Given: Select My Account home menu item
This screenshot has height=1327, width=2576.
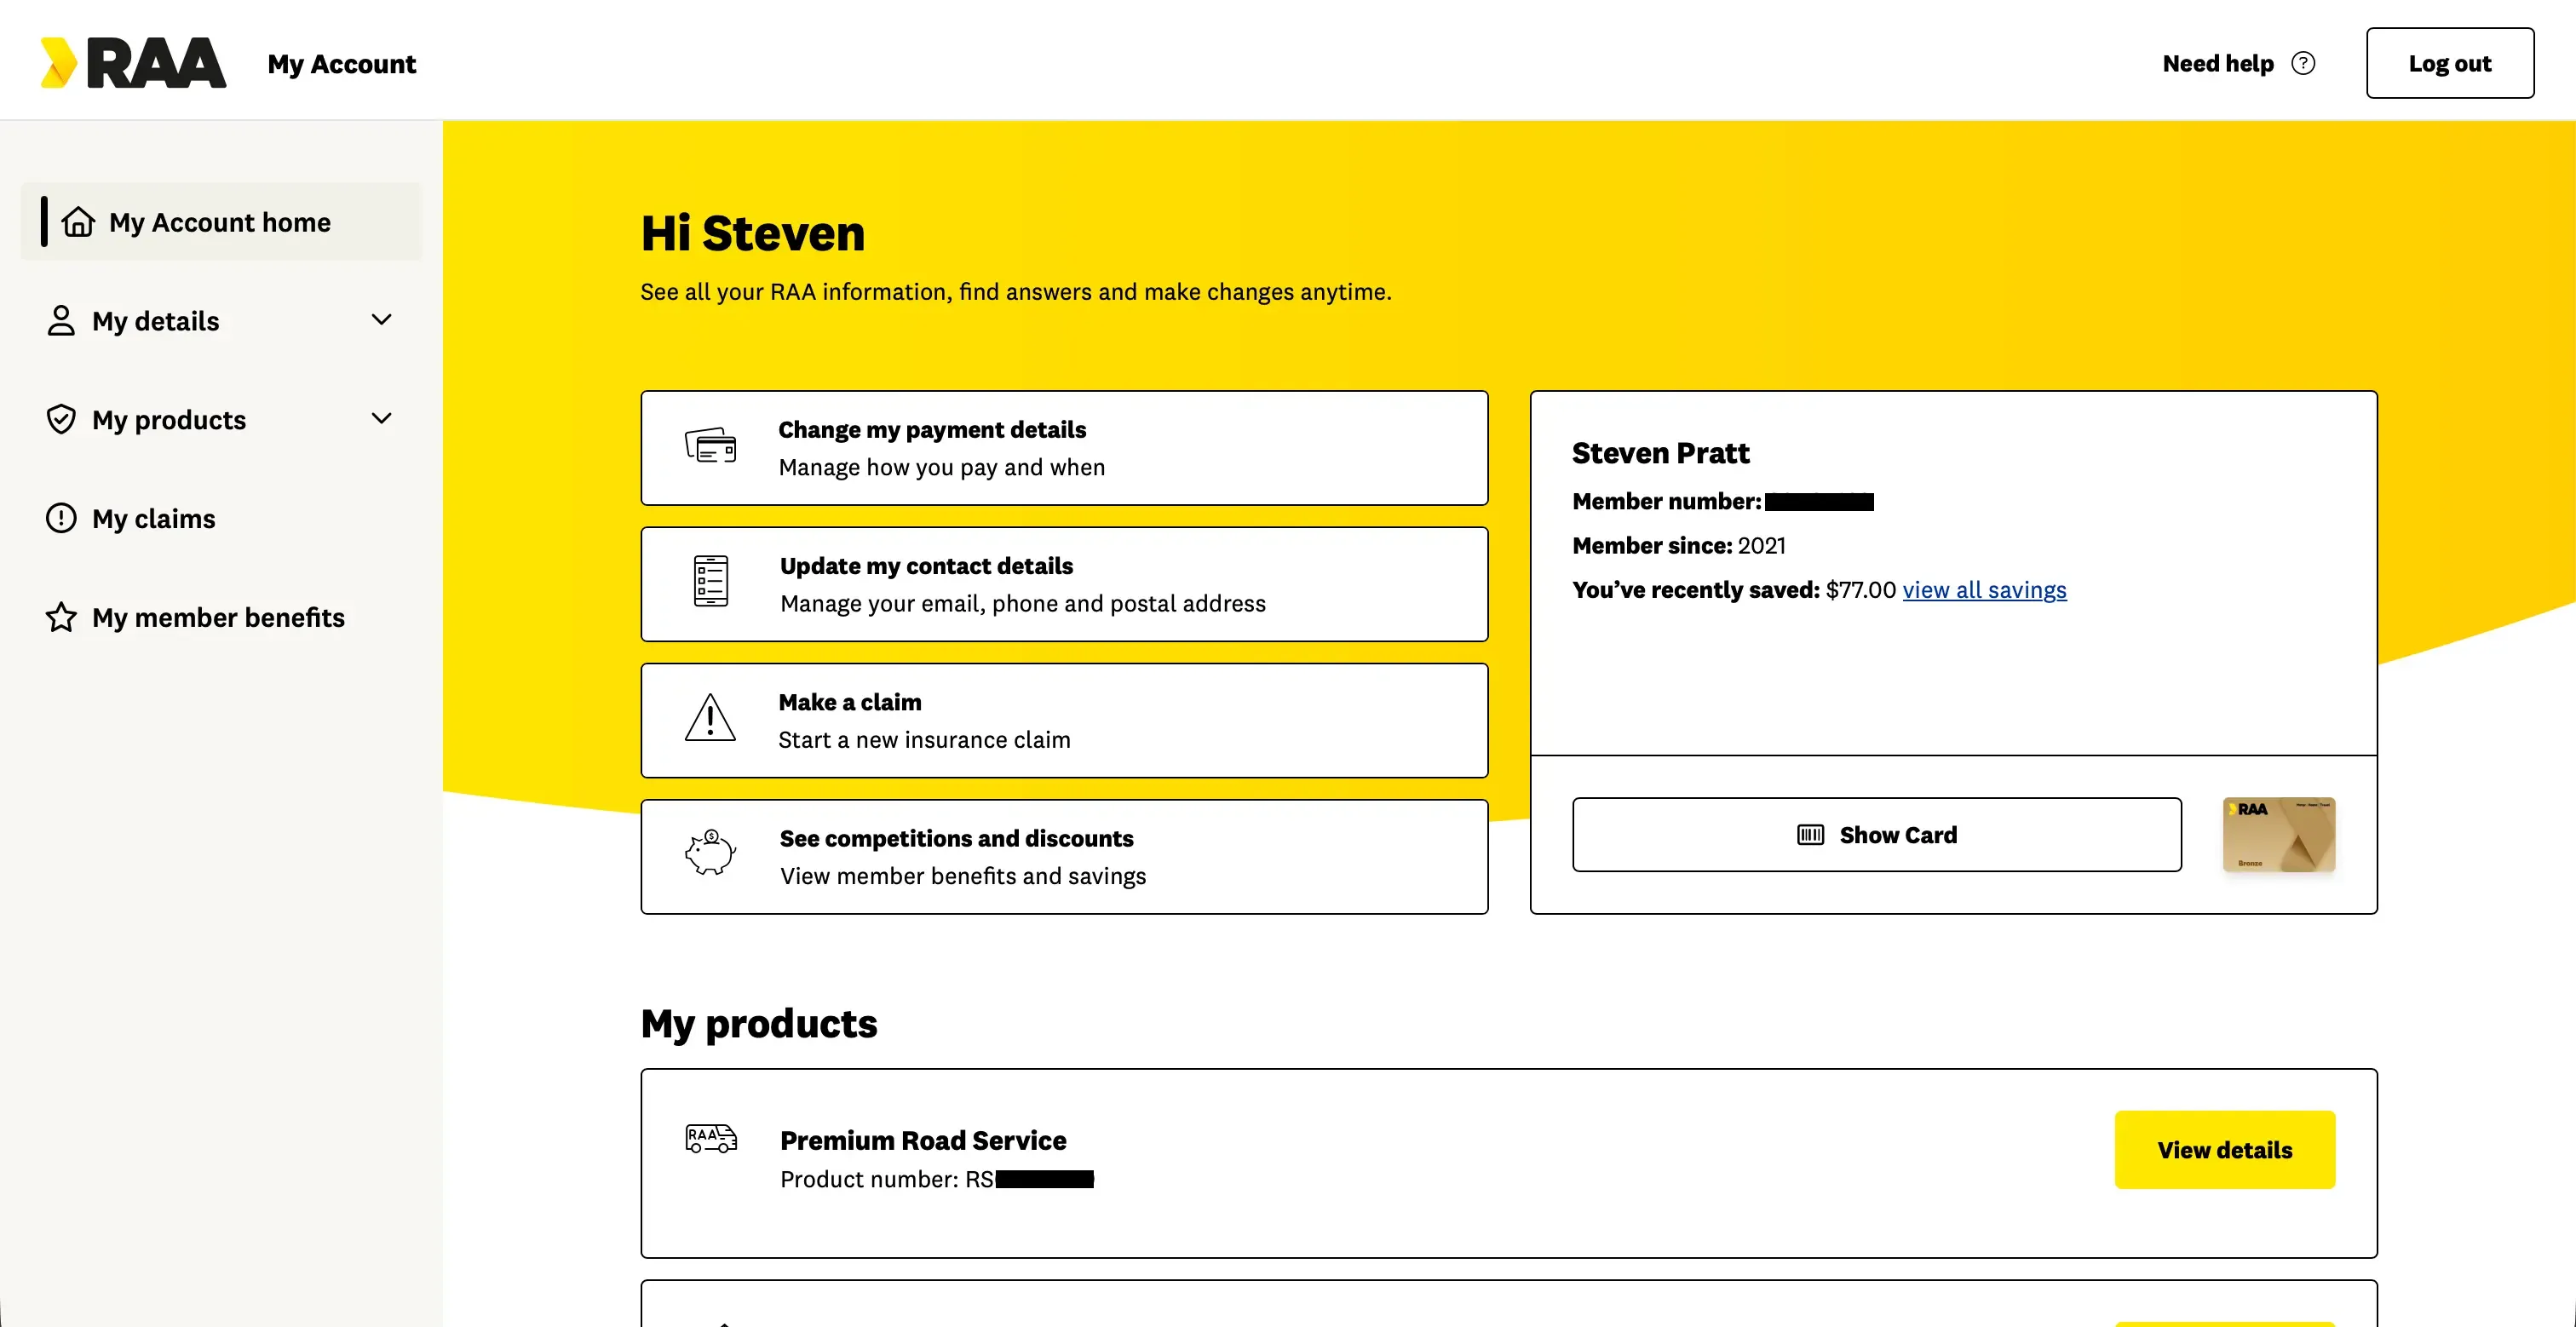Looking at the screenshot, I should (220, 222).
